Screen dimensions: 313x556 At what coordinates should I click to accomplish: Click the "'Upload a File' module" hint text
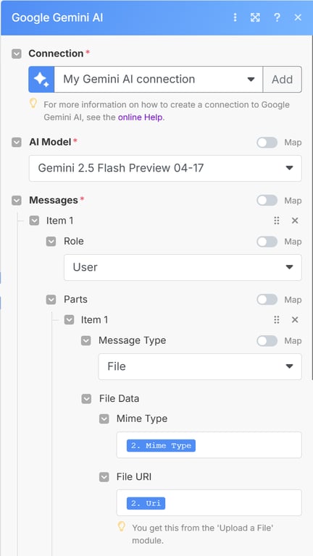tap(203, 534)
